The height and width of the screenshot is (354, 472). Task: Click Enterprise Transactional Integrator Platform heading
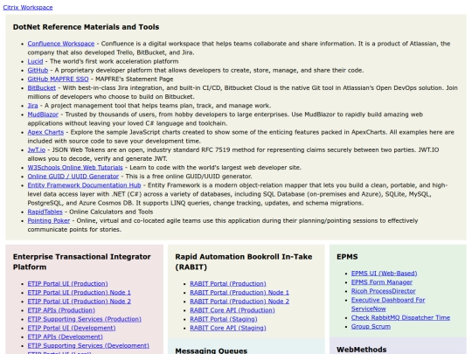click(81, 262)
